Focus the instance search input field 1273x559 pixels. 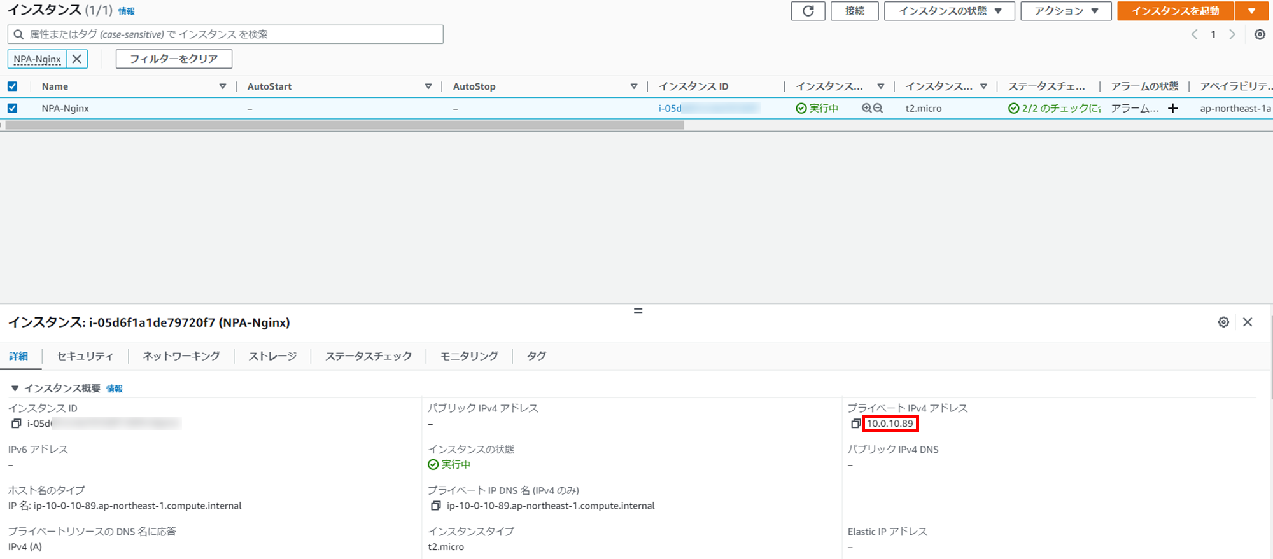pyautogui.click(x=225, y=34)
